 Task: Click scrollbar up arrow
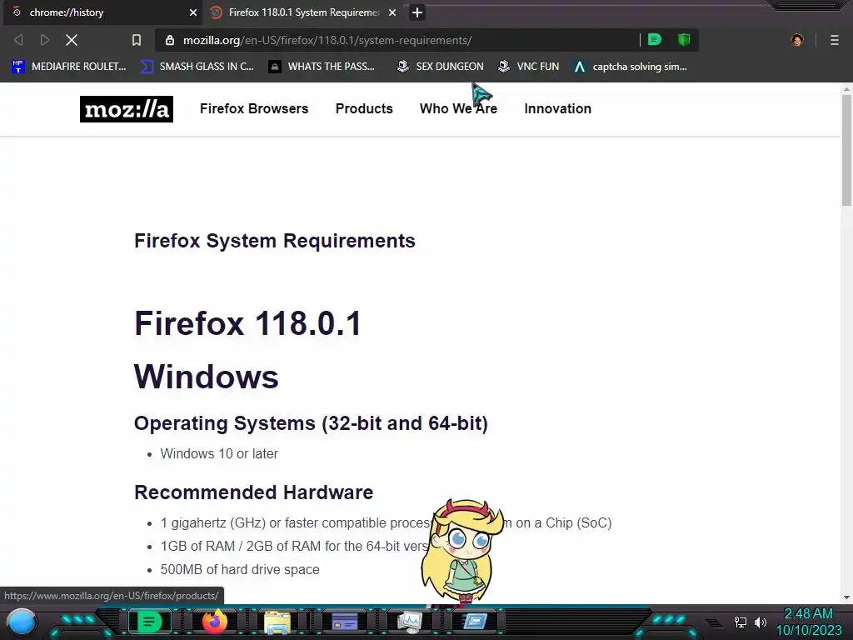click(x=846, y=88)
